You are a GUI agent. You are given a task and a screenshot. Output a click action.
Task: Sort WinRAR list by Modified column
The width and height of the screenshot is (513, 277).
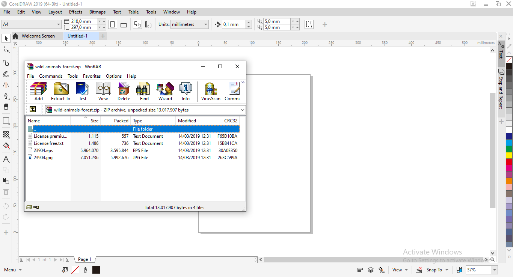194,121
